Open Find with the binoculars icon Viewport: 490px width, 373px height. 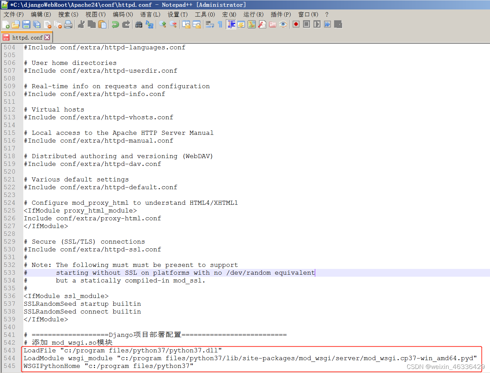tap(139, 24)
